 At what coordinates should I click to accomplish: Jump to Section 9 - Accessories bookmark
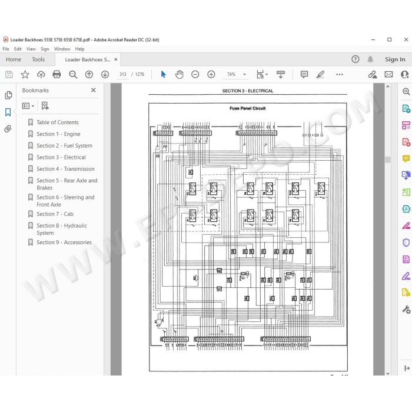click(x=64, y=242)
